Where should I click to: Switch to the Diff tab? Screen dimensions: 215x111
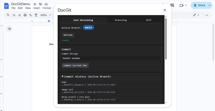tap(149, 20)
